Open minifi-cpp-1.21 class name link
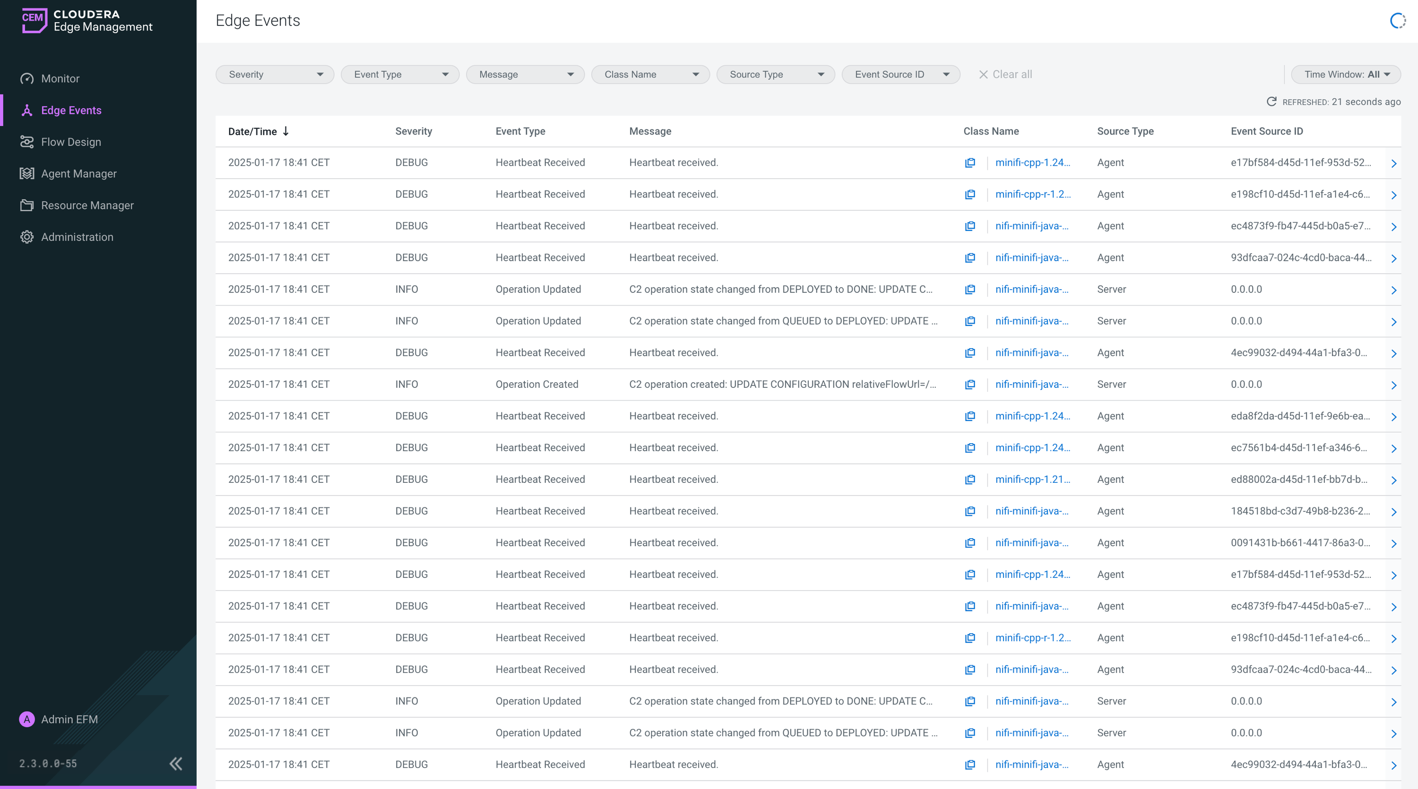Image resolution: width=1418 pixels, height=789 pixels. coord(1032,479)
